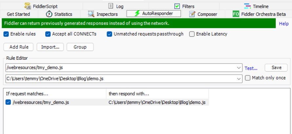Viewport: 292px width, 134px height.
Task: Select the /webresources/tmy_demo.js rule row
Action: click(107, 102)
